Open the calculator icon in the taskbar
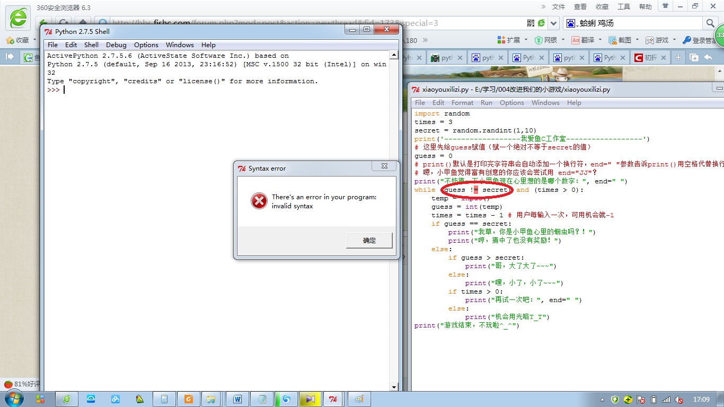The width and height of the screenshot is (724, 407). click(164, 399)
